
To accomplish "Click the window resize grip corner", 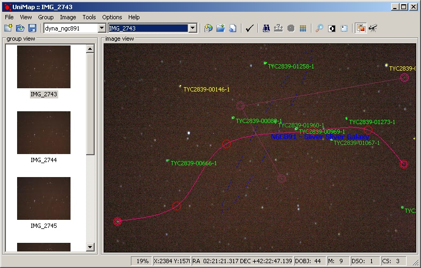I will click(x=415, y=262).
